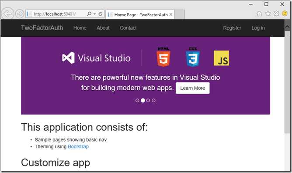The width and height of the screenshot is (292, 173).
Task: Click the Refresh icon in address bar
Action: pos(101,14)
